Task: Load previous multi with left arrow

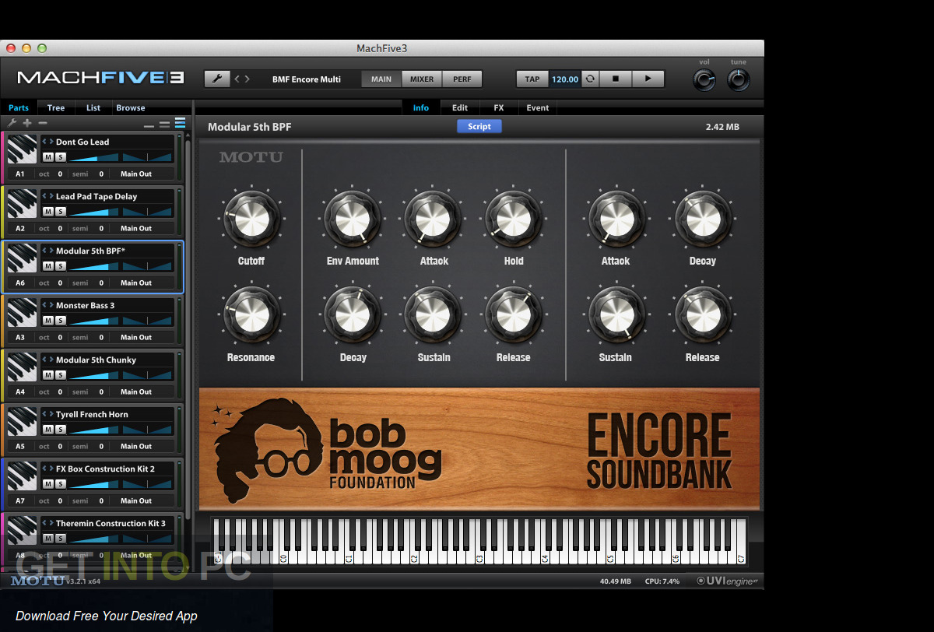Action: click(x=237, y=79)
